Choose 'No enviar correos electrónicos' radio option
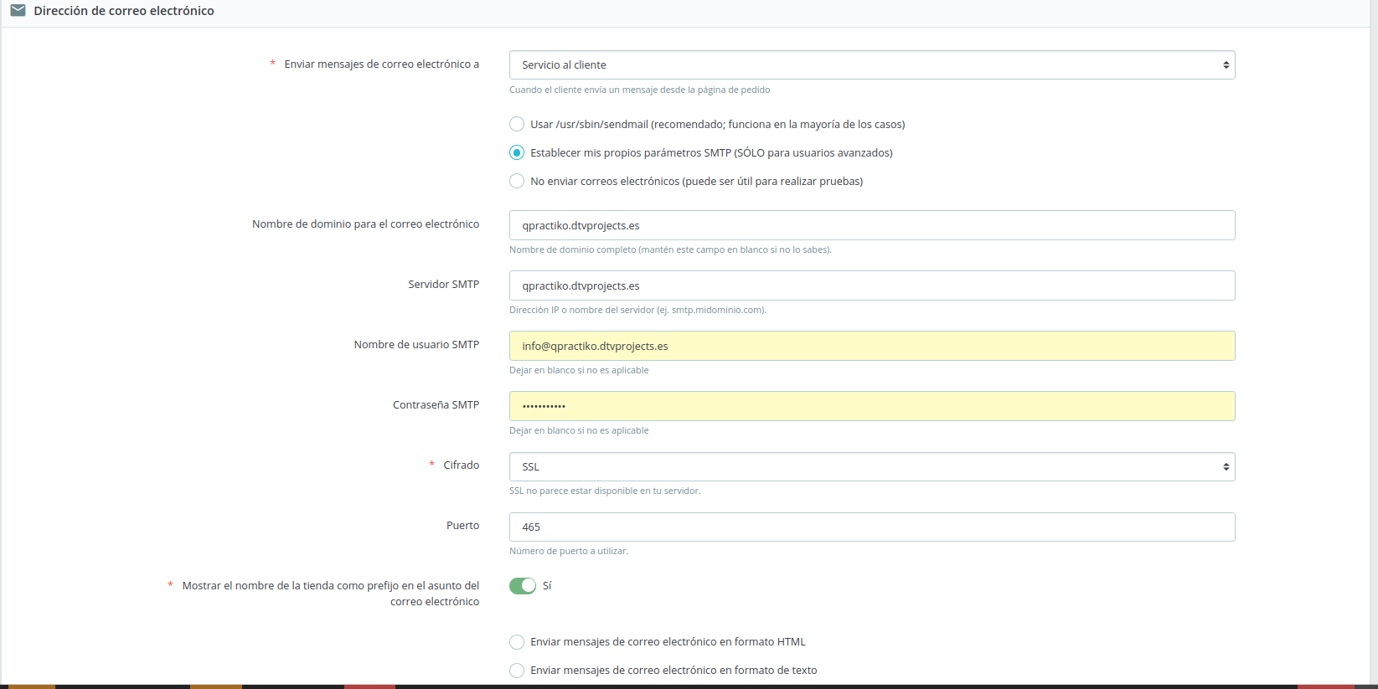This screenshot has height=689, width=1378. pyautogui.click(x=517, y=181)
